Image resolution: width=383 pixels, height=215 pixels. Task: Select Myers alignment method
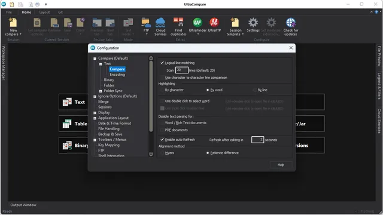(162, 153)
